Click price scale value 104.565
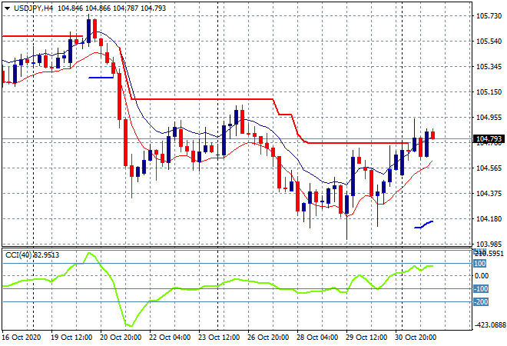The width and height of the screenshot is (507, 346). point(489,168)
